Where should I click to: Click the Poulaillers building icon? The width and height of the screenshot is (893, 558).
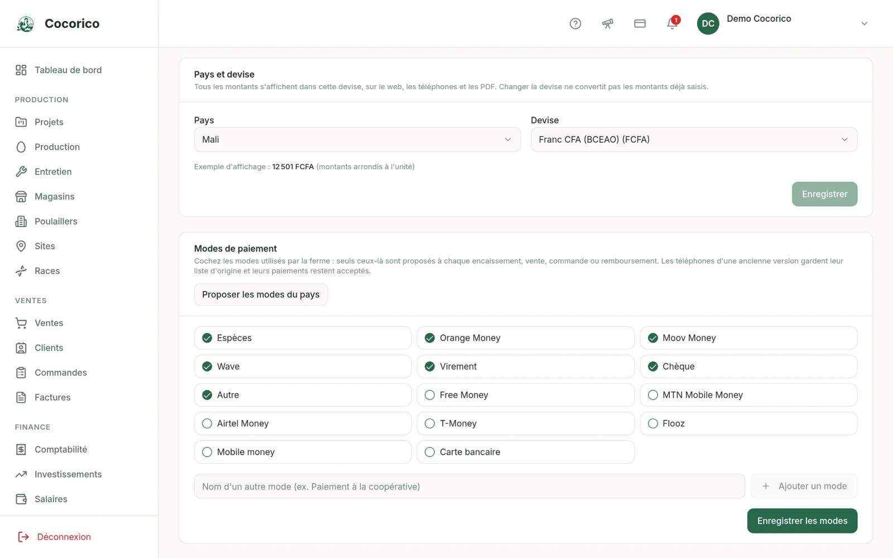tap(21, 221)
